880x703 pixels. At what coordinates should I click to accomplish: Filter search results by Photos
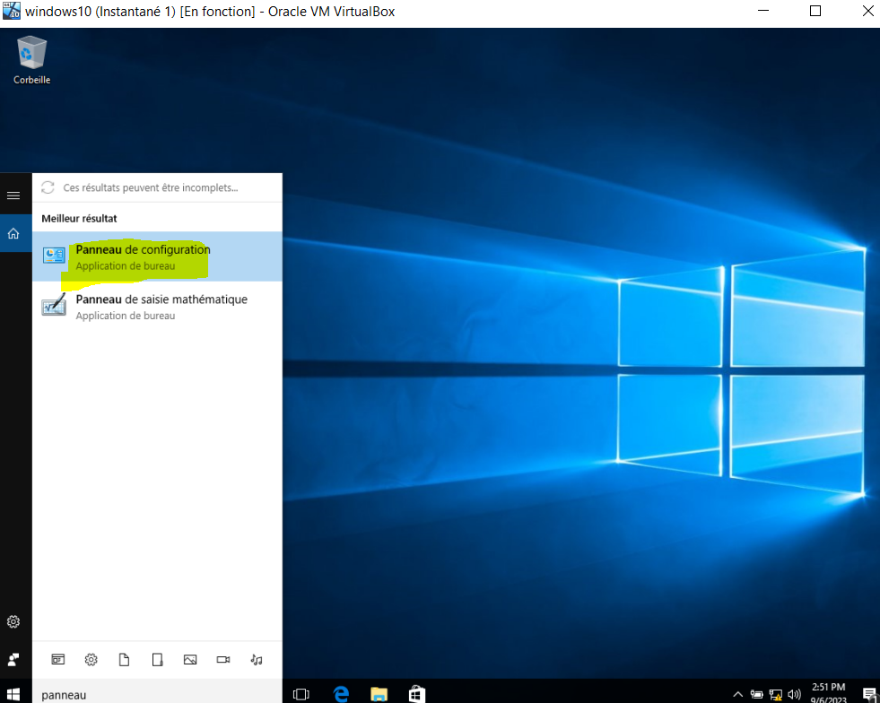[x=190, y=659]
